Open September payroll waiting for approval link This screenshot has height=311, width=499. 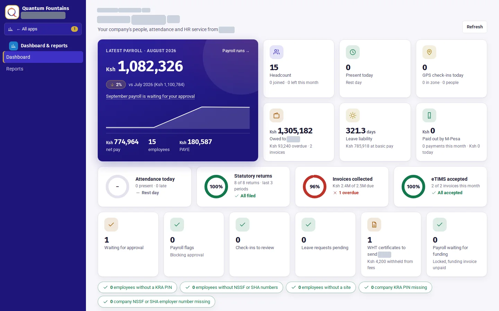click(x=150, y=96)
